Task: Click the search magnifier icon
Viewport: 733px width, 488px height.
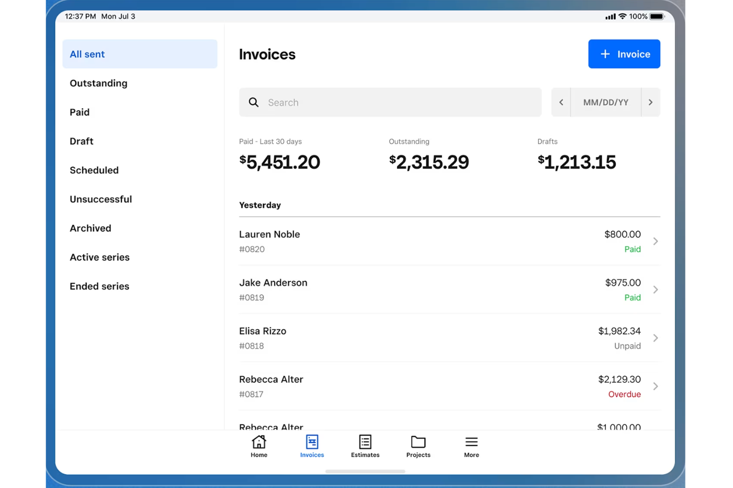Action: pos(254,102)
